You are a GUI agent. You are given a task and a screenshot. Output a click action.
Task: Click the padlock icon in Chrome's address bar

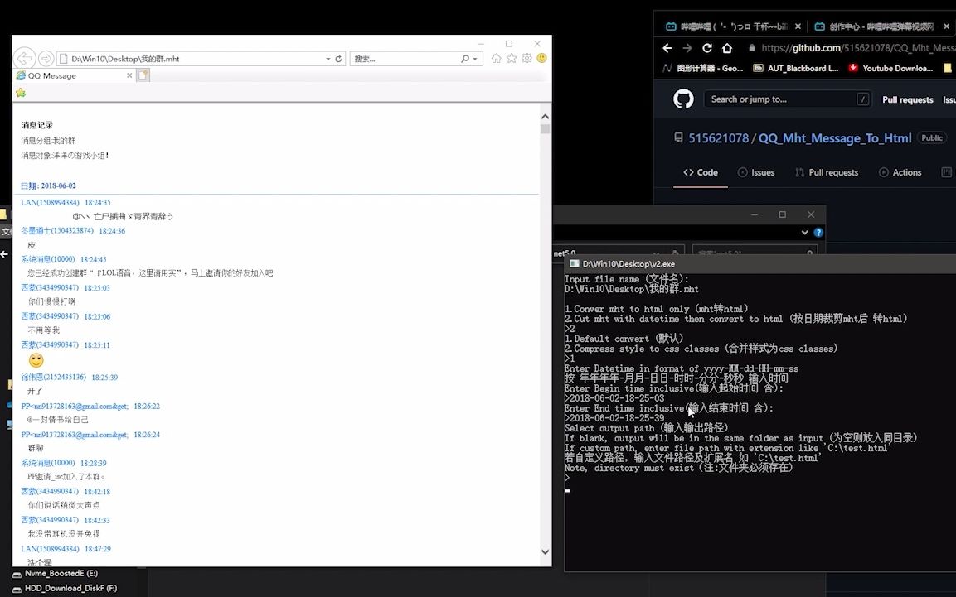[752, 48]
